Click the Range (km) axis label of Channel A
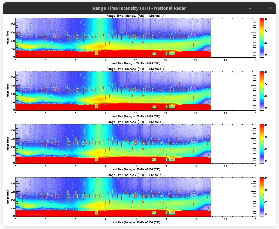The width and height of the screenshot is (279, 229). pos(8,38)
